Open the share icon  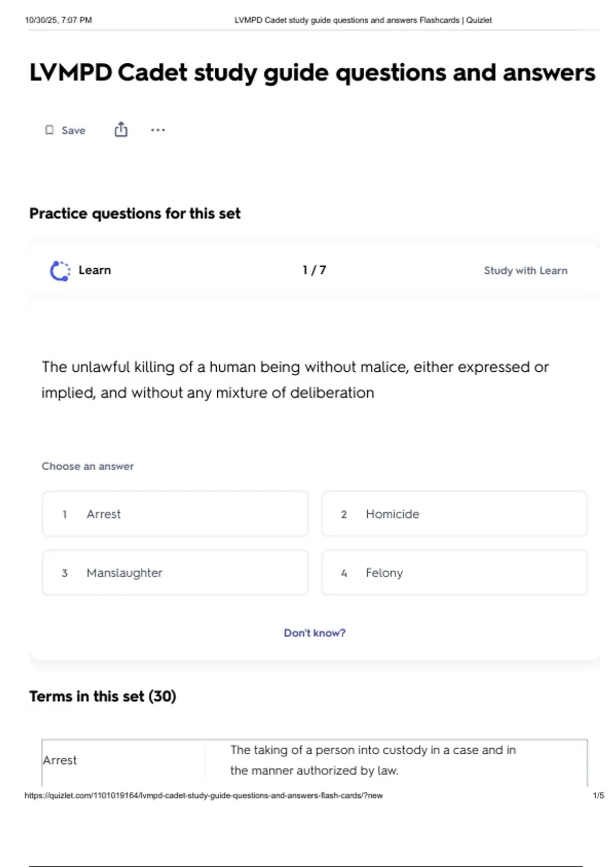point(121,130)
